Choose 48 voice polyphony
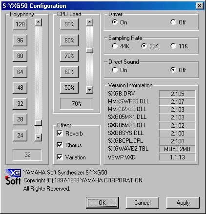This screenshot has width=206, height=214. [20, 88]
